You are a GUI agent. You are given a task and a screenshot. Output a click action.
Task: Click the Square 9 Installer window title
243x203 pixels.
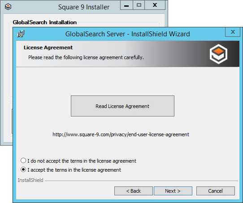84,7
